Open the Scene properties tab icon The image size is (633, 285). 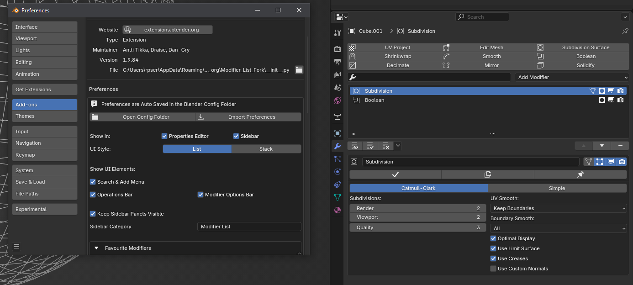click(x=338, y=87)
